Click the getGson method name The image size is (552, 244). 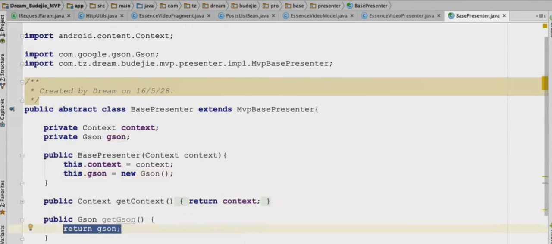tap(119, 219)
